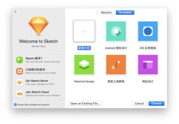The width and height of the screenshot is (179, 124).
Task: Click the 原型工具教程 label
Action: pyautogui.click(x=116, y=81)
